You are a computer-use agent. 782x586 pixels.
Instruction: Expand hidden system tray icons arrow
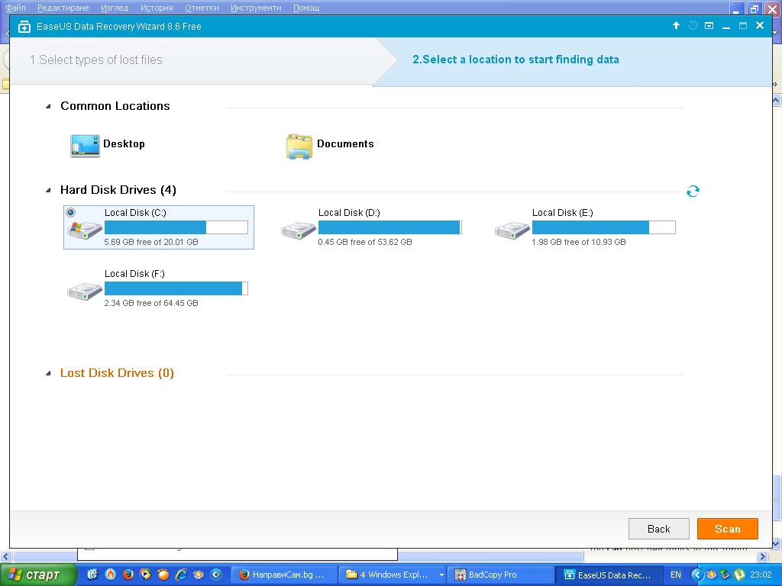pos(696,575)
